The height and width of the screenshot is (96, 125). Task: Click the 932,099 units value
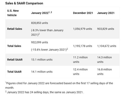point(39,42)
